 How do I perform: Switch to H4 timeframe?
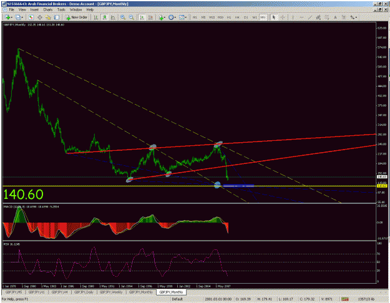pyautogui.click(x=237, y=17)
